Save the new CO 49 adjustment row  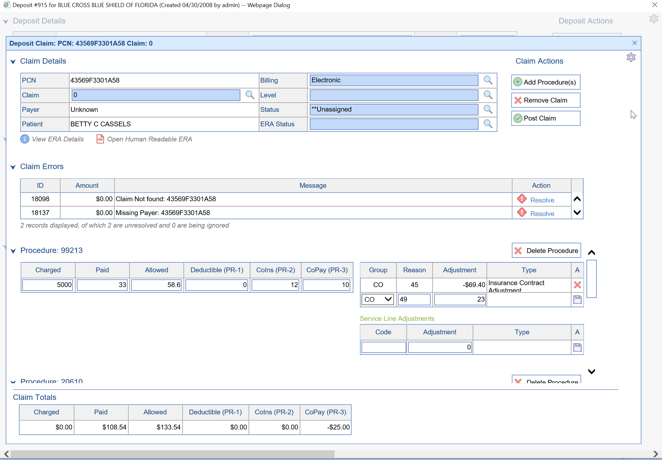click(577, 300)
